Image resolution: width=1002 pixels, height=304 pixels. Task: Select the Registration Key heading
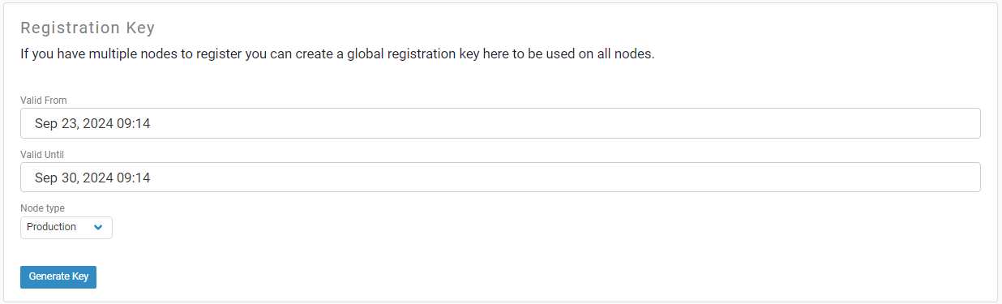tap(88, 28)
